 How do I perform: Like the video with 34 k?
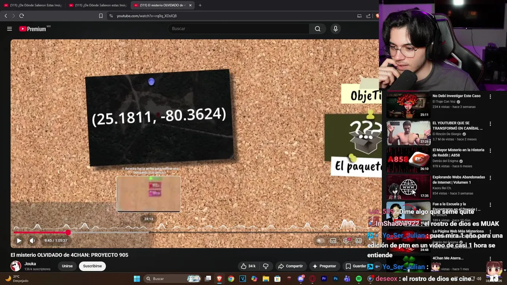[248, 266]
